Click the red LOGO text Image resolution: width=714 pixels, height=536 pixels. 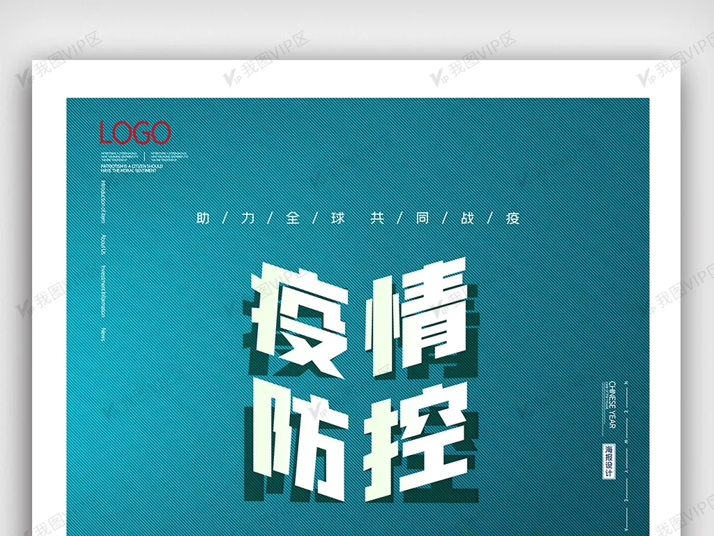[135, 133]
